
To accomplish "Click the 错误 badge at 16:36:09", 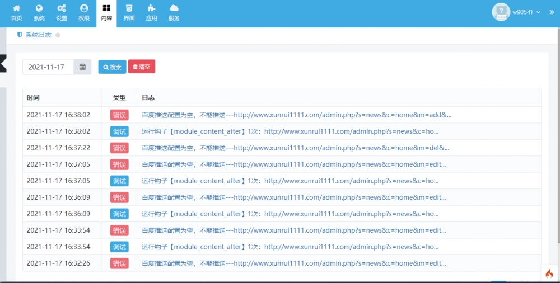I will point(119,197).
